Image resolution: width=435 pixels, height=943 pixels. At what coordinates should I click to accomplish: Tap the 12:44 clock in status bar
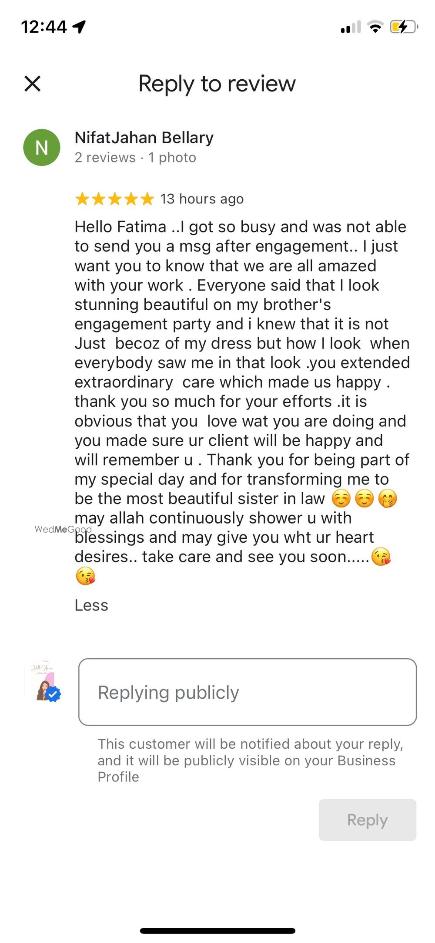tap(44, 27)
